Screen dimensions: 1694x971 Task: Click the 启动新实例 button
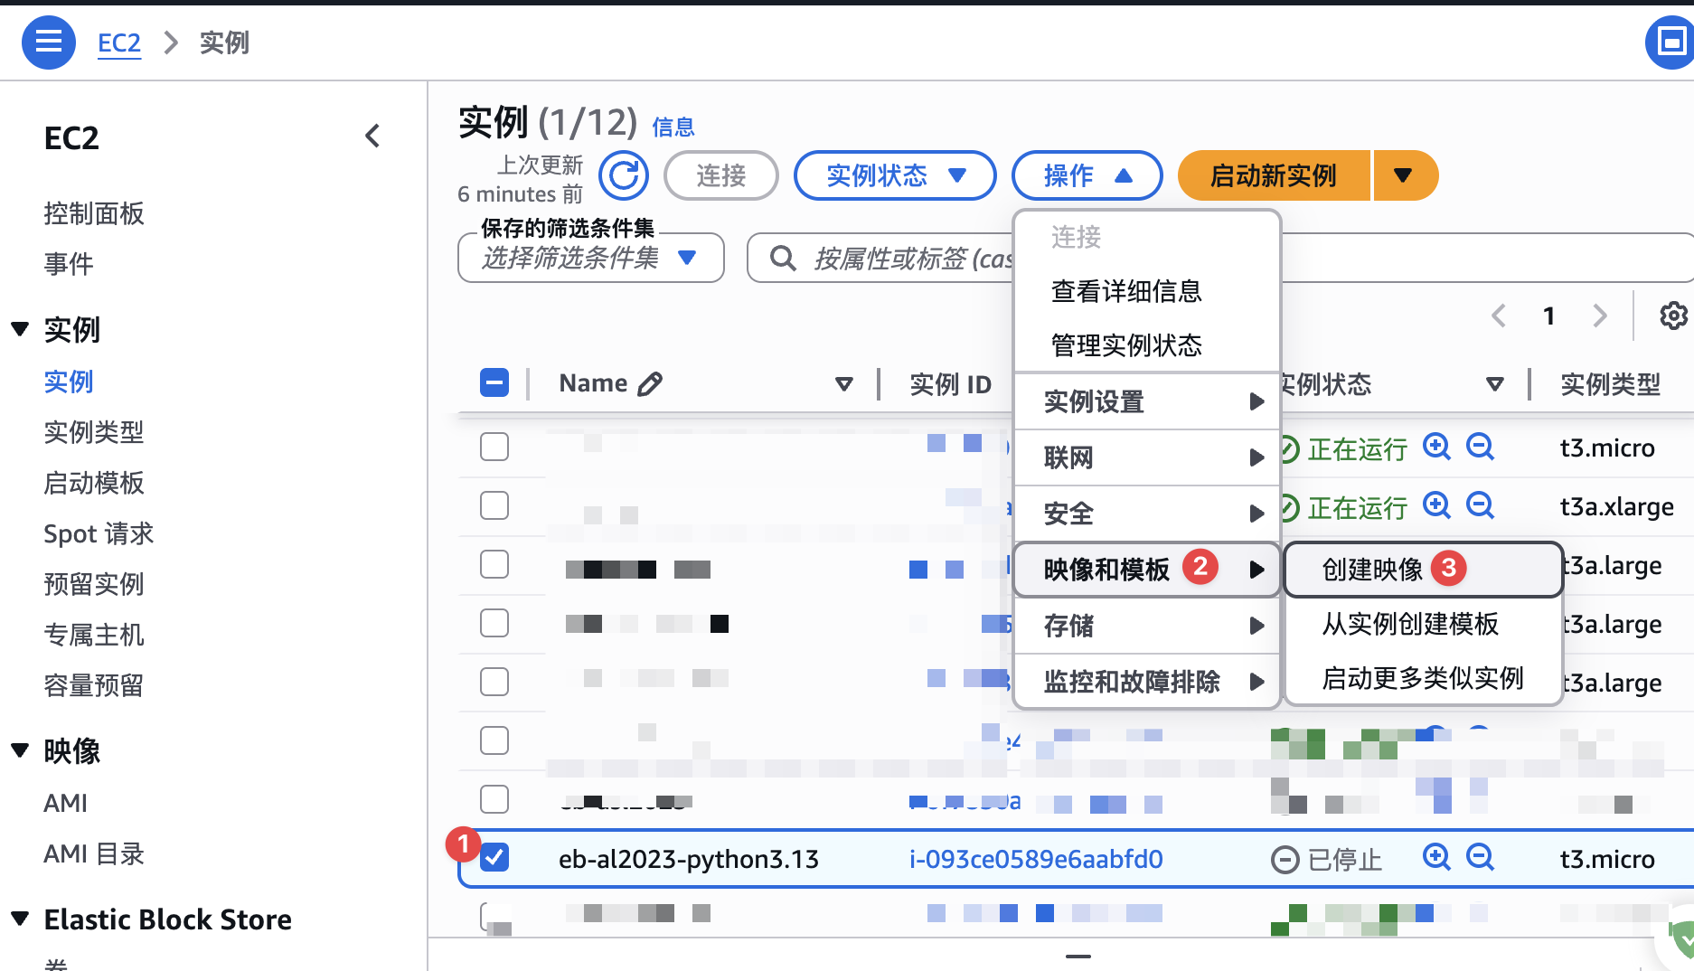tap(1274, 175)
